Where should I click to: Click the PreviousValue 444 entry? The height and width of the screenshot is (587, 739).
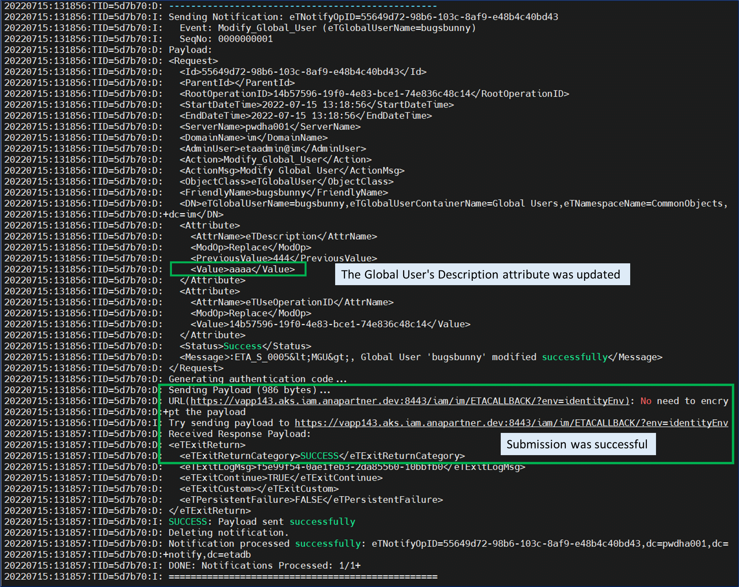pyautogui.click(x=284, y=258)
